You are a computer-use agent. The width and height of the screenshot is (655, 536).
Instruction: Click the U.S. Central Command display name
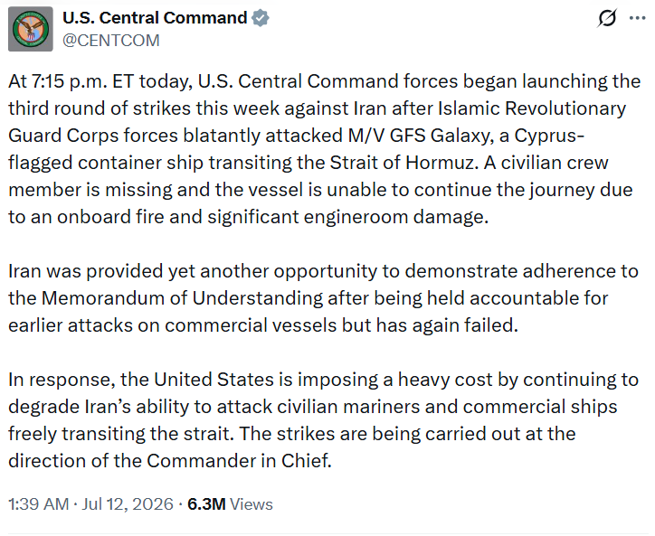(155, 18)
